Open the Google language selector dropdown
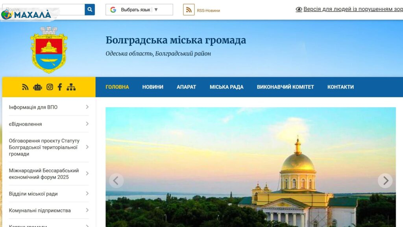 tap(139, 10)
